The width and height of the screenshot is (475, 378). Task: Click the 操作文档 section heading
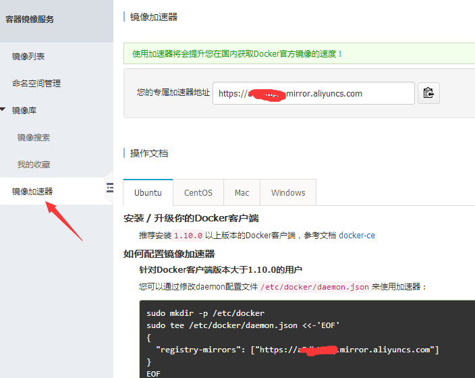point(148,153)
